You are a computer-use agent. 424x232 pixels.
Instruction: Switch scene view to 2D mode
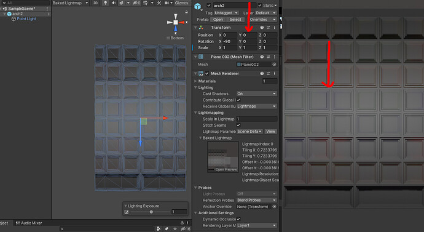click(95, 3)
